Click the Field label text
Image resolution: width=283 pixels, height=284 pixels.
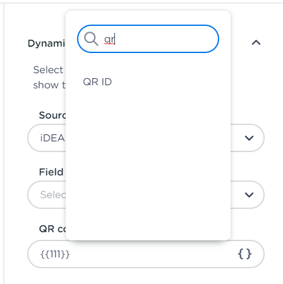(x=51, y=172)
